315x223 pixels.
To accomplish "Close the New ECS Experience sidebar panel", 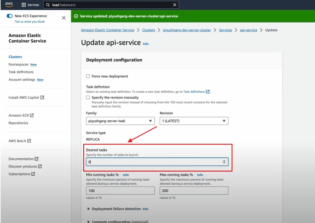I will click(64, 18).
